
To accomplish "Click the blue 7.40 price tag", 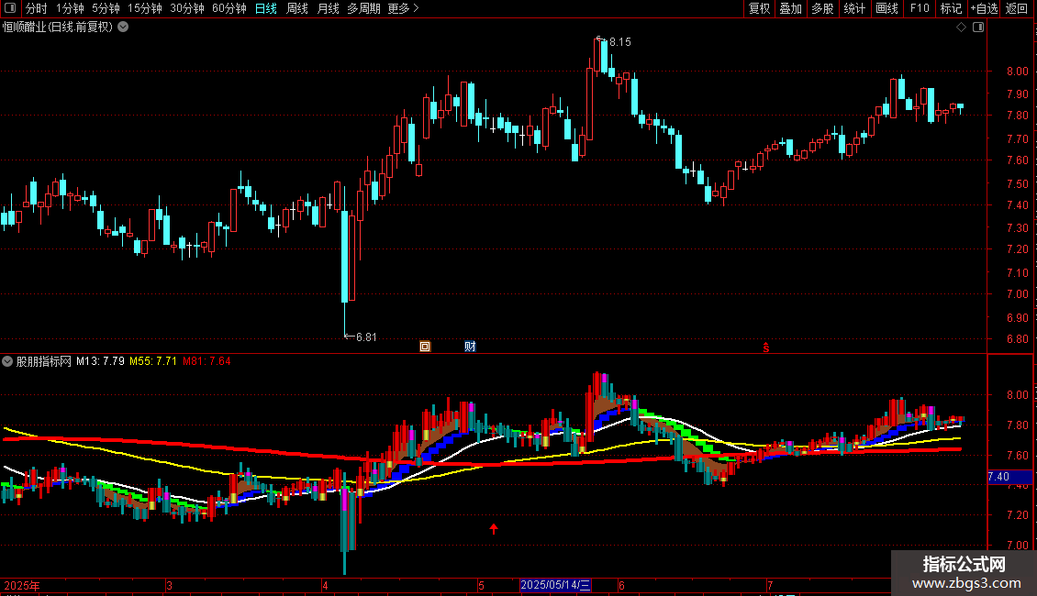I will 1009,477.
